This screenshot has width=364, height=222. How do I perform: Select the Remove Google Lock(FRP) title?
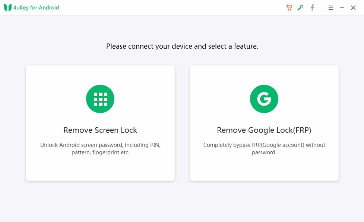pyautogui.click(x=264, y=130)
